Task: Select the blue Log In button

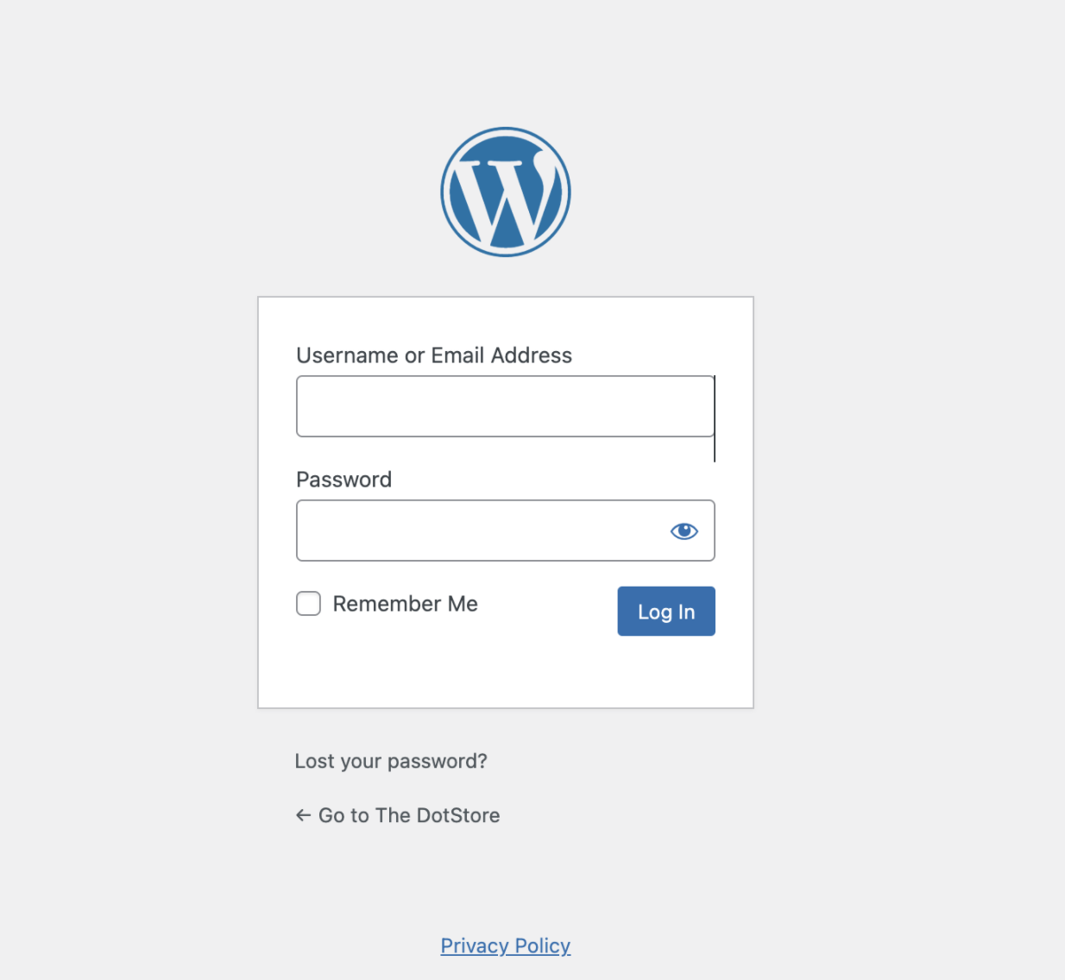Action: click(666, 612)
